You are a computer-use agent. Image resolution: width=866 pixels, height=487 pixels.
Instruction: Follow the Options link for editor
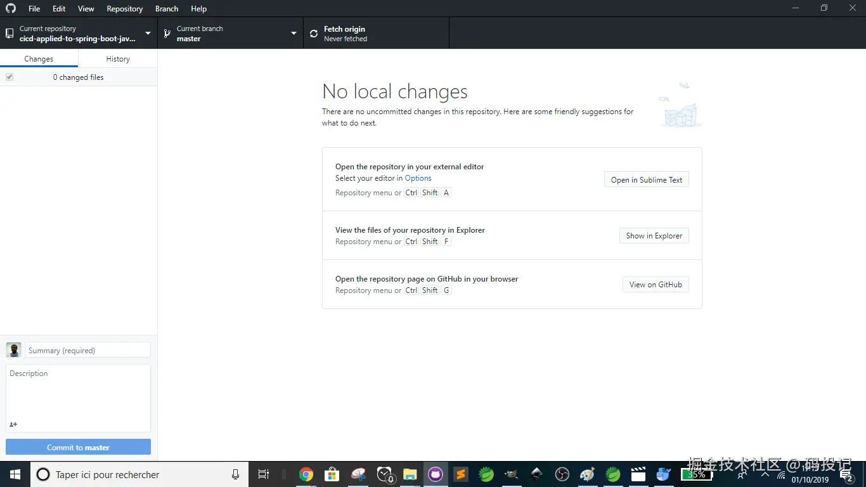[x=418, y=178]
